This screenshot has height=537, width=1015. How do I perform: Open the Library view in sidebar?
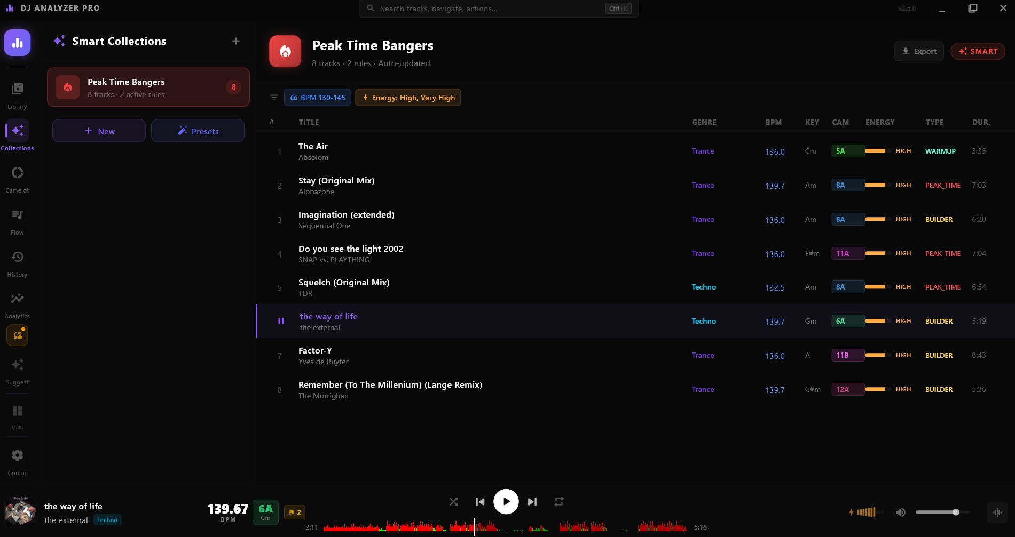(x=17, y=95)
